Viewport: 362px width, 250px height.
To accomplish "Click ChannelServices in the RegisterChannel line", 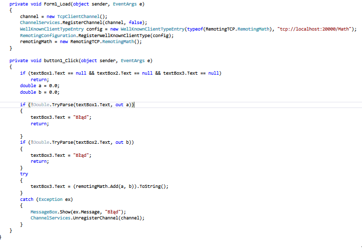I will tap(40, 23).
